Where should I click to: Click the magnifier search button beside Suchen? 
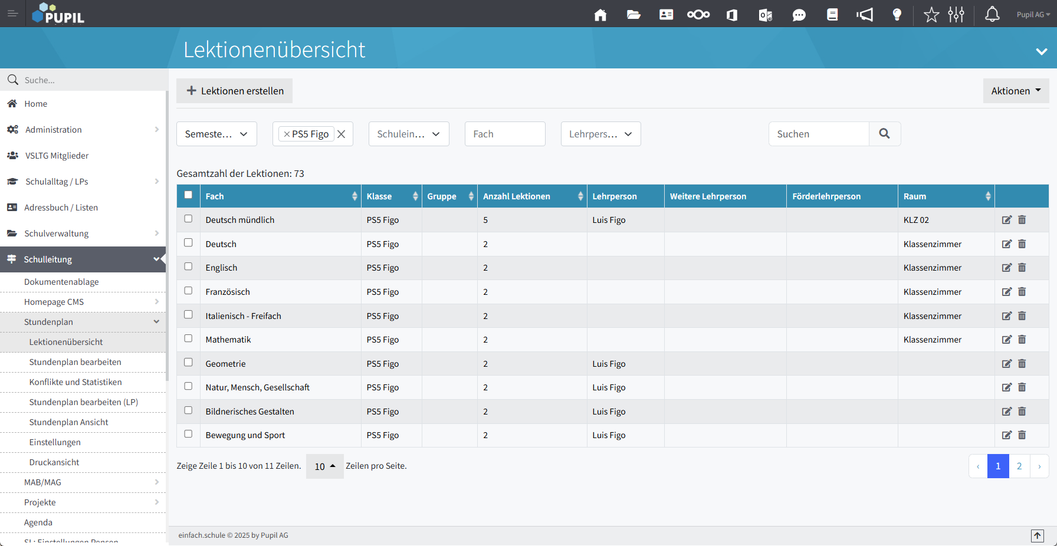tap(885, 134)
